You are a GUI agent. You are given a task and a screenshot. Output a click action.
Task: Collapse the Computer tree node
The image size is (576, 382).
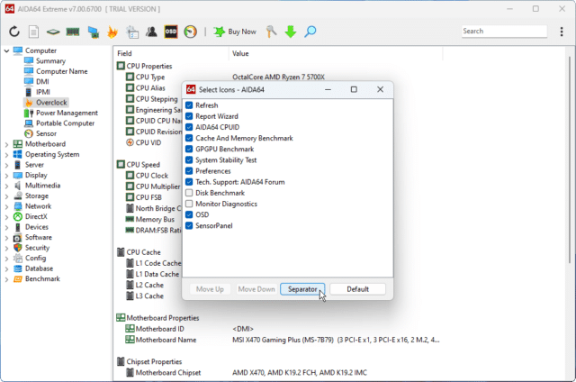6,50
